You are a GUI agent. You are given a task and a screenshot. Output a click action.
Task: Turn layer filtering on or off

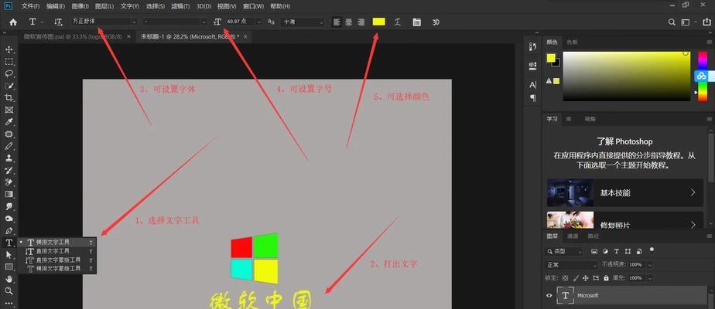(652, 250)
